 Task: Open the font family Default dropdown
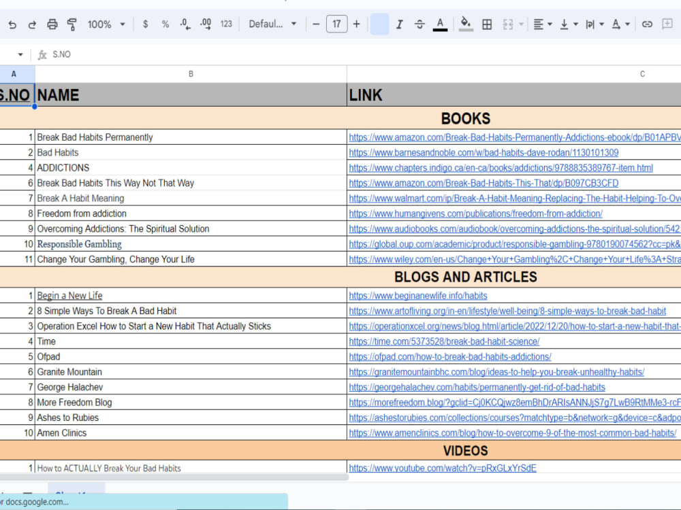point(272,24)
